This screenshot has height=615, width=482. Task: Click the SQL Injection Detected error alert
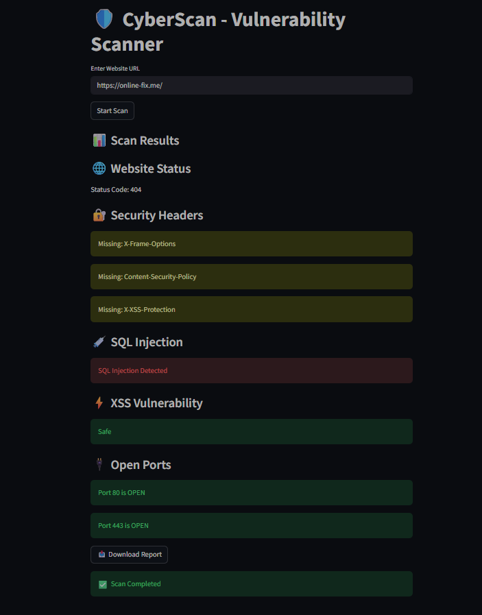251,371
